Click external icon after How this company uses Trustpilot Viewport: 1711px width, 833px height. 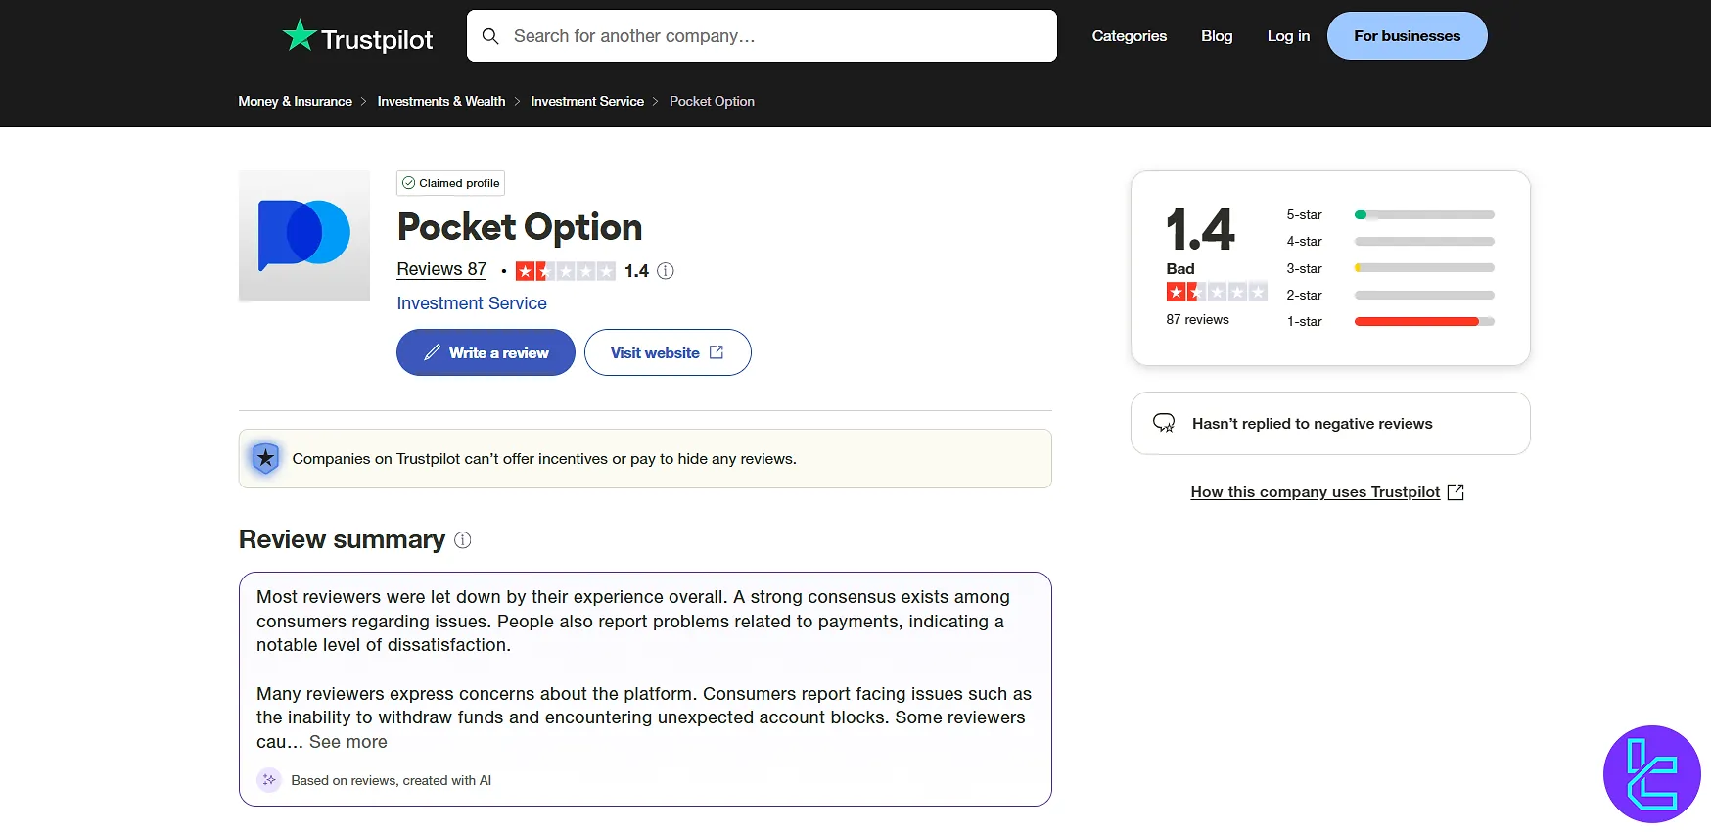click(1456, 492)
